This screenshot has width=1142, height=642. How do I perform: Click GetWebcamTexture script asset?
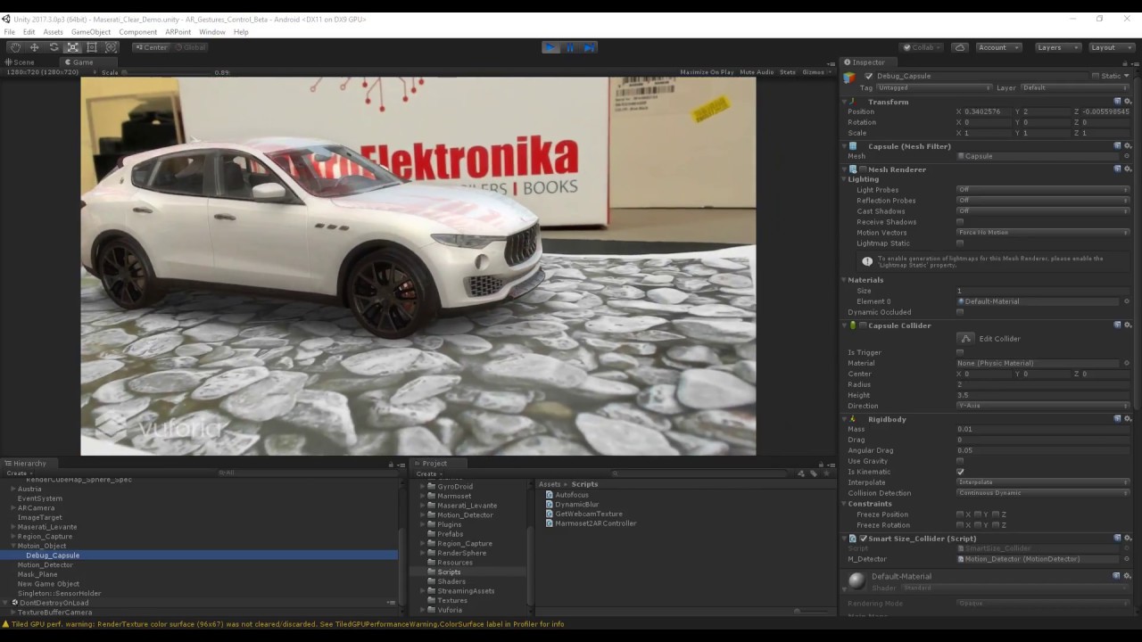click(x=588, y=514)
